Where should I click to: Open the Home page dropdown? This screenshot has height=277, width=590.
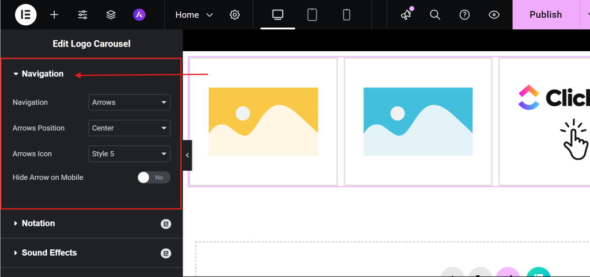tap(194, 14)
